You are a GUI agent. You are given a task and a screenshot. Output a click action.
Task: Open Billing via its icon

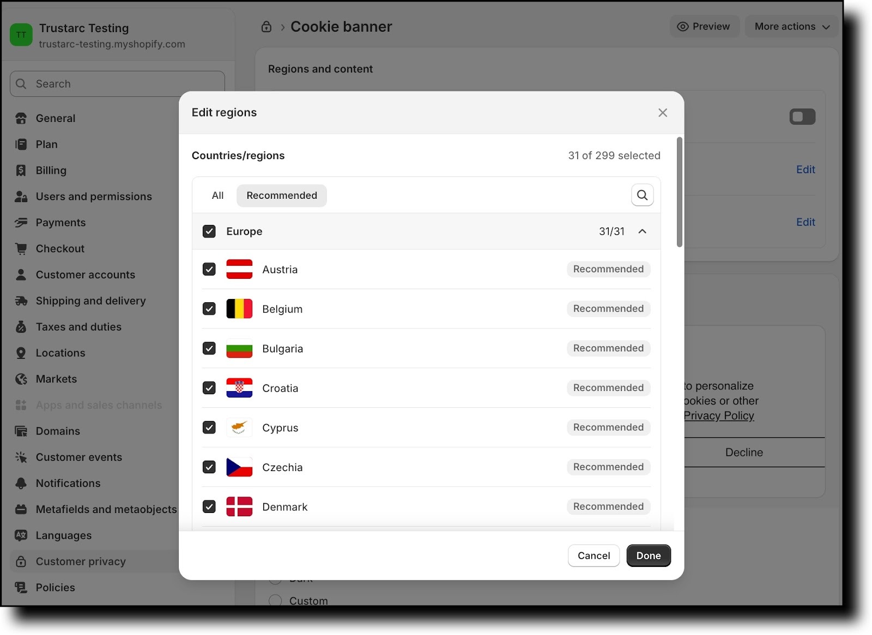tap(21, 170)
